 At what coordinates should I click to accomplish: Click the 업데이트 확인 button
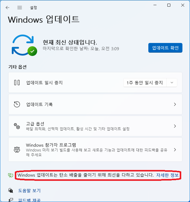click(x=165, y=48)
